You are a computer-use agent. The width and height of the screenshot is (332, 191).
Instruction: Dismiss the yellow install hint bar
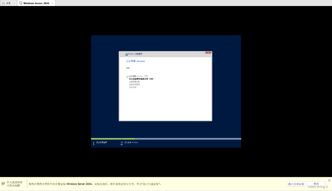329,180
